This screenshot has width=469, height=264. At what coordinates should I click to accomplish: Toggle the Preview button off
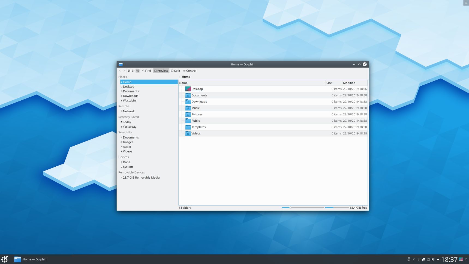click(161, 71)
